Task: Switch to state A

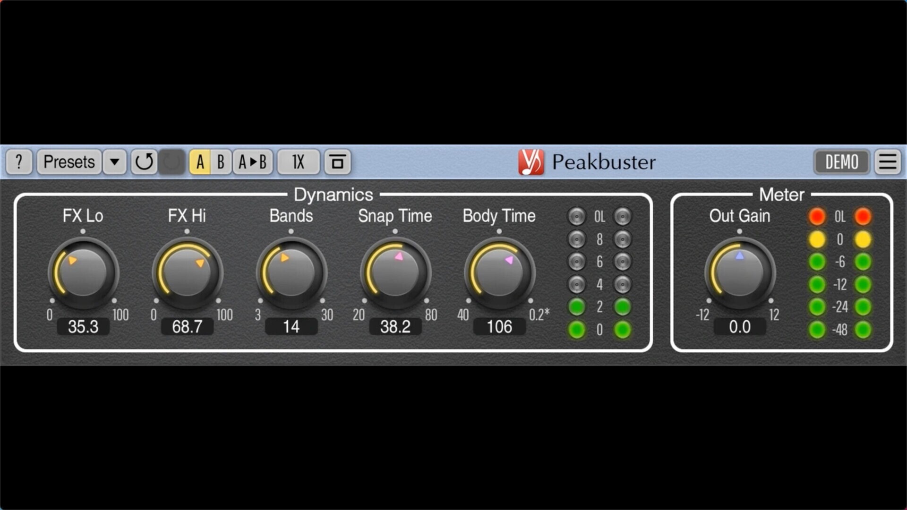Action: pos(200,162)
